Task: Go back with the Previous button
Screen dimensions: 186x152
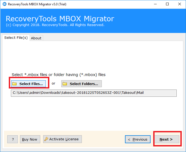Action: (138, 139)
